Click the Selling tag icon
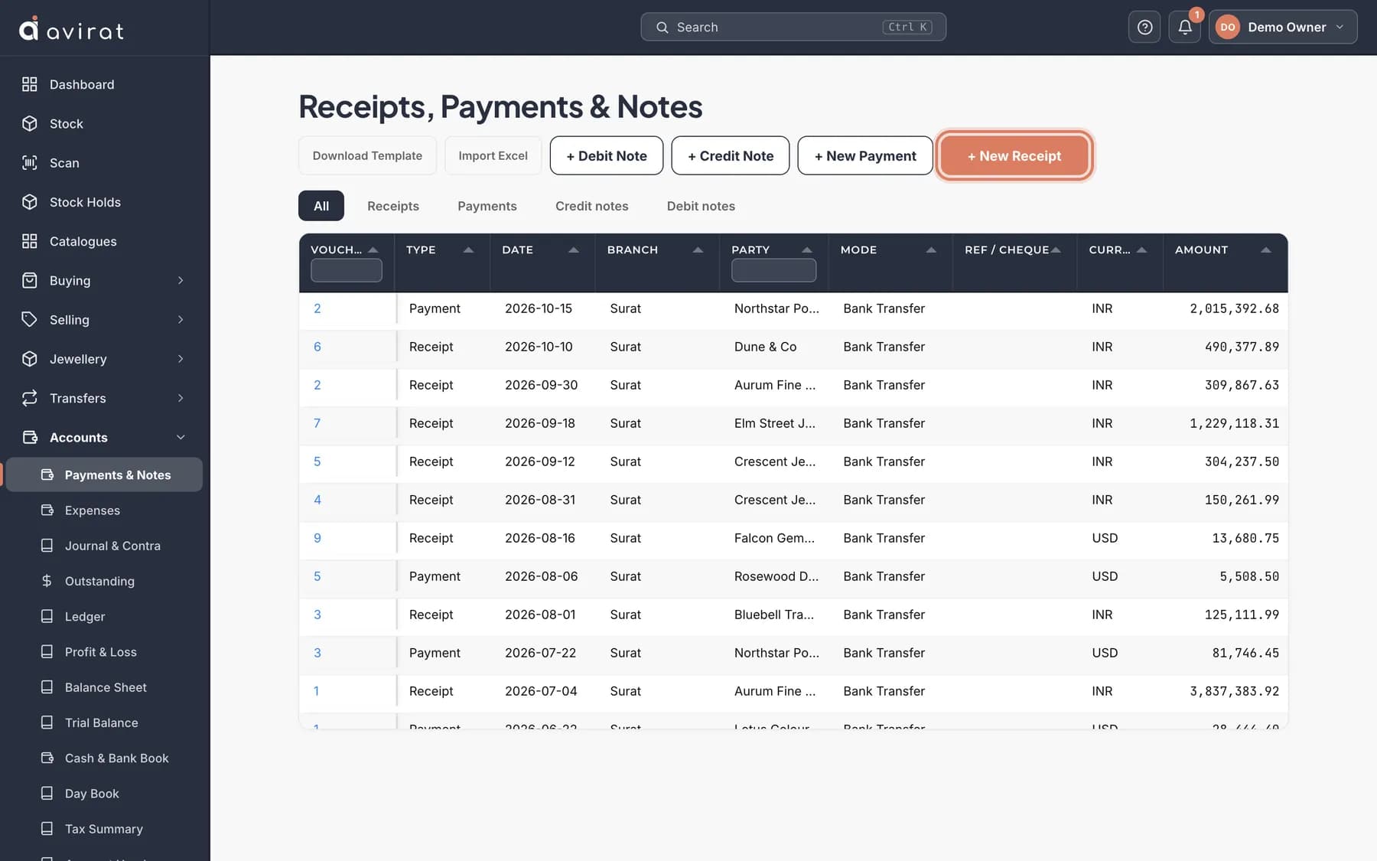Screen dimensions: 1377x861 click(x=30, y=319)
